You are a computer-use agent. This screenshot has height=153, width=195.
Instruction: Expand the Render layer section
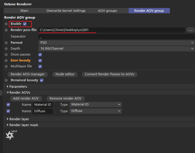click(99, 119)
